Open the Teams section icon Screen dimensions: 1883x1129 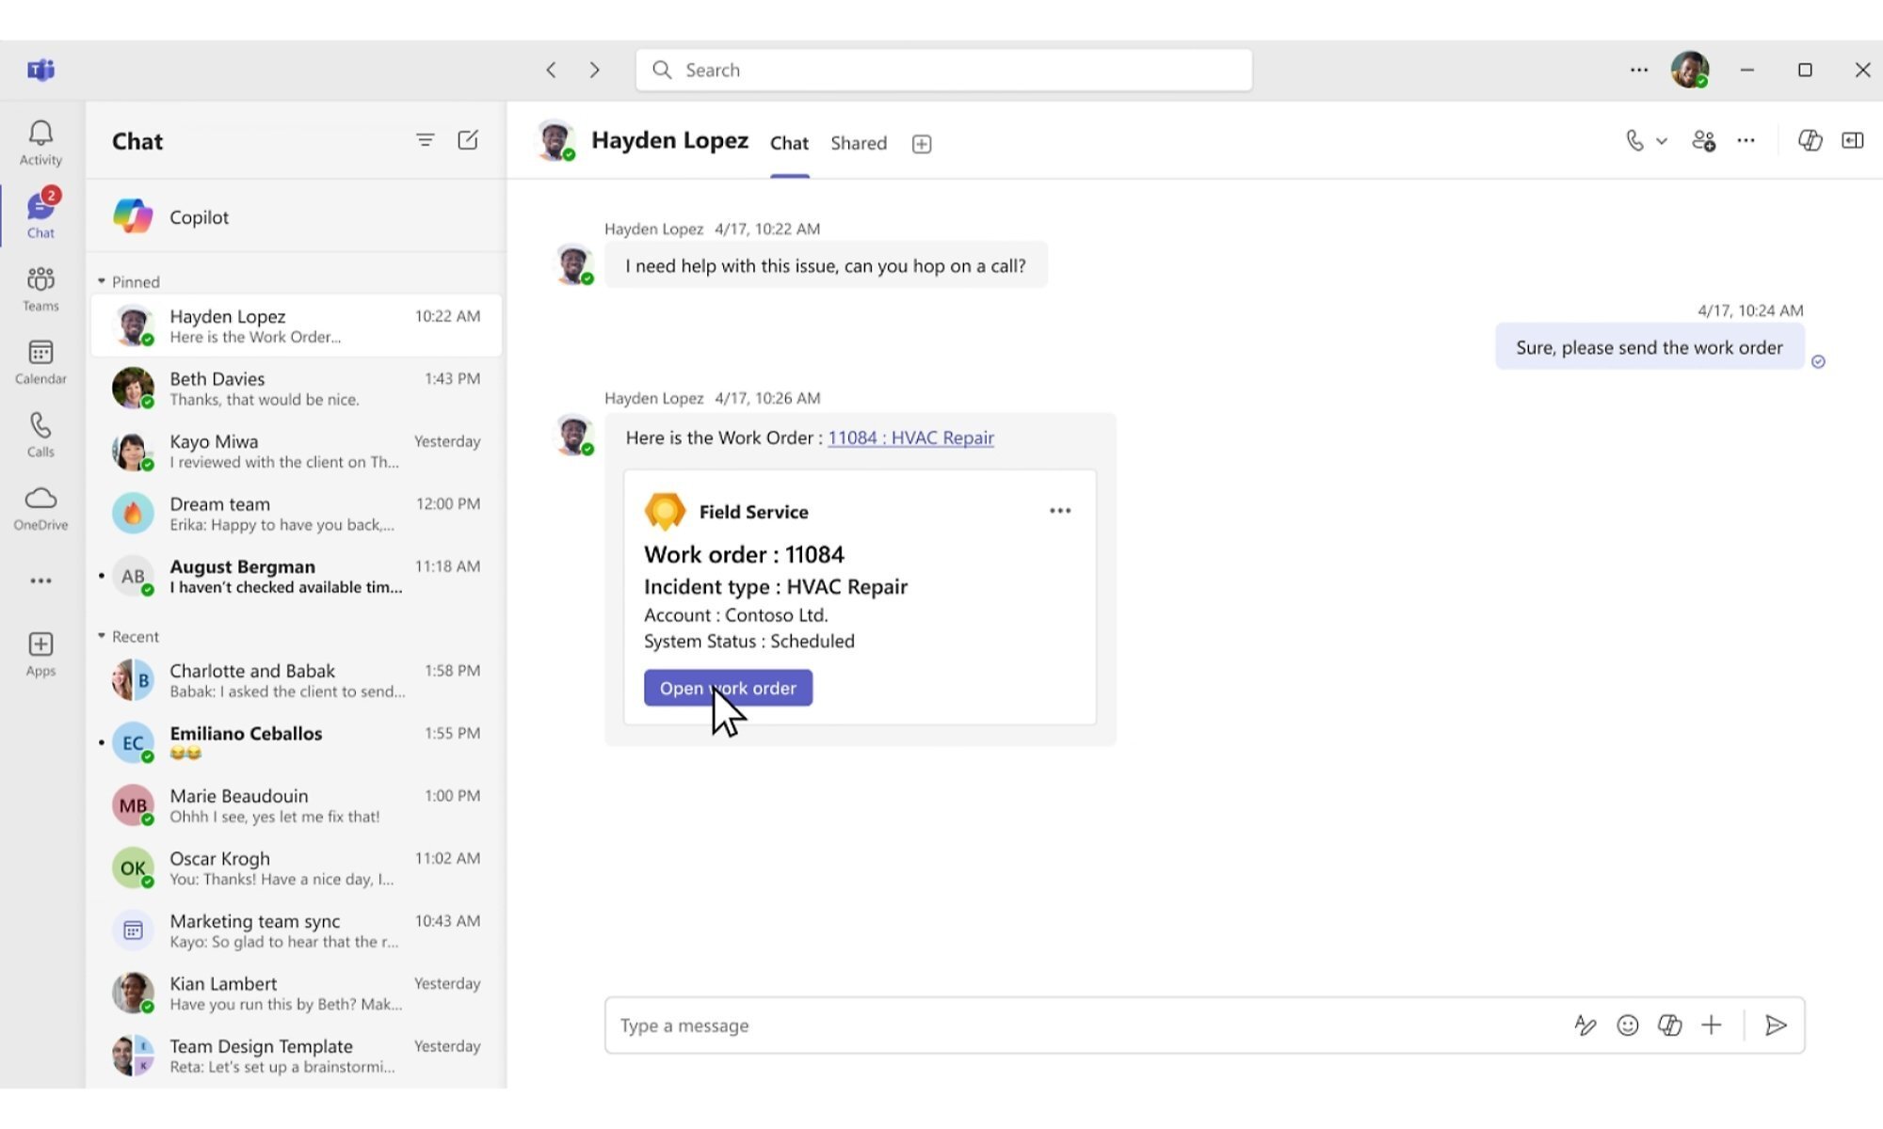click(x=40, y=289)
